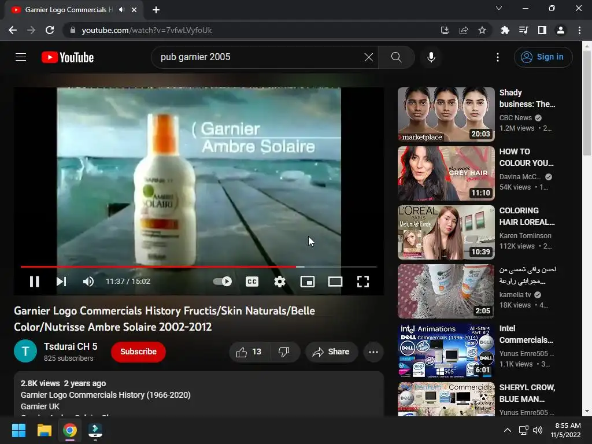This screenshot has width=592, height=444.
Task: Open the Tsdurai CH 5 channel name
Action: [x=71, y=346]
